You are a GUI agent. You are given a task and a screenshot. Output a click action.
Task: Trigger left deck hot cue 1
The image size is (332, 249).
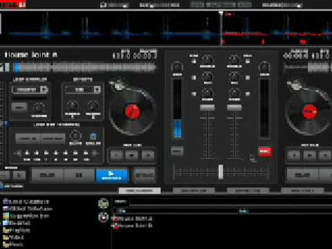(x=117, y=155)
